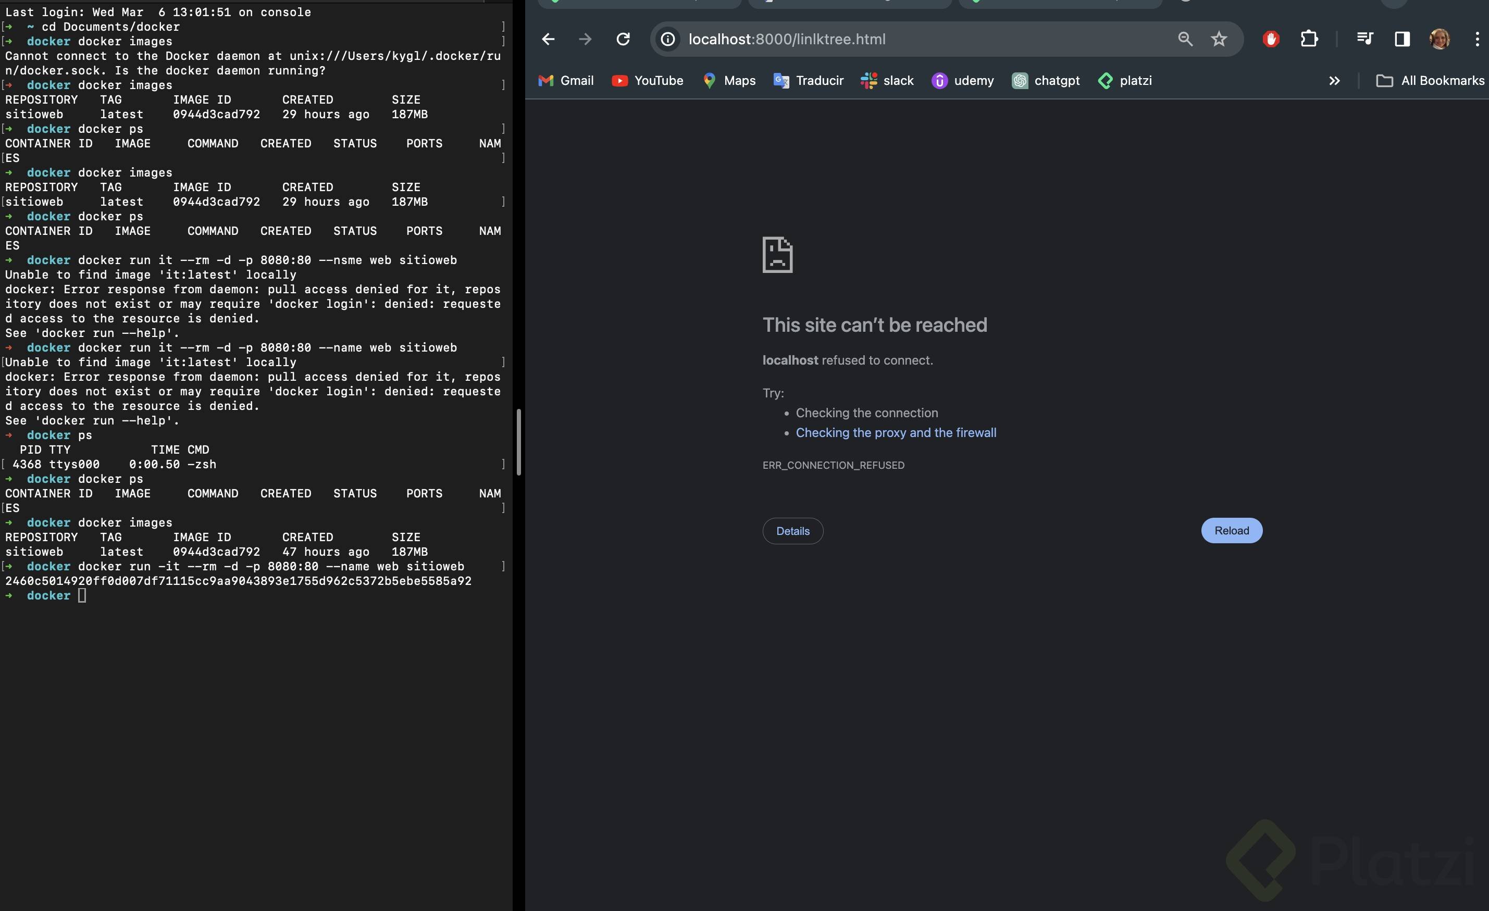The width and height of the screenshot is (1489, 911).
Task: Click the terminal scrollbar thumb
Action: coord(518,442)
